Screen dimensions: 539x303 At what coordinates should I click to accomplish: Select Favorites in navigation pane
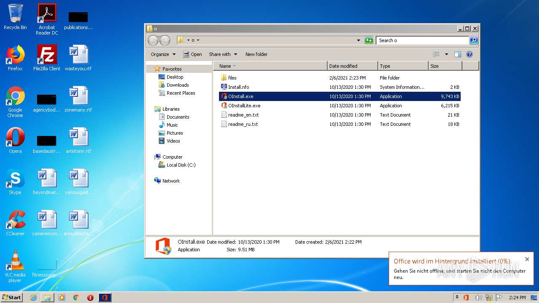[172, 69]
